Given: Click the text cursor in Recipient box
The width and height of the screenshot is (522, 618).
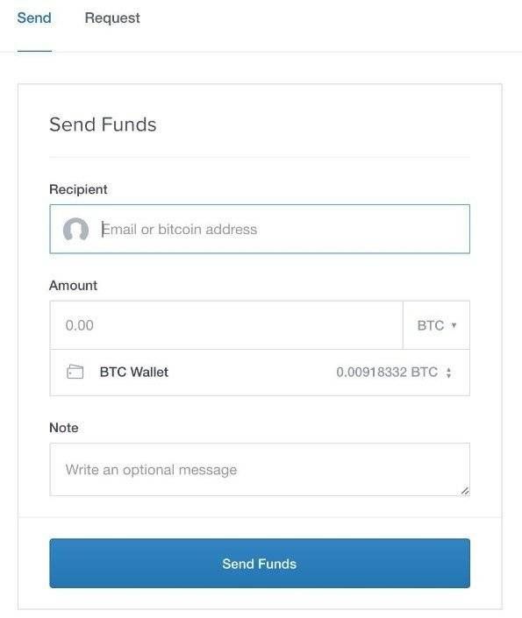Looking at the screenshot, I should pos(103,229).
